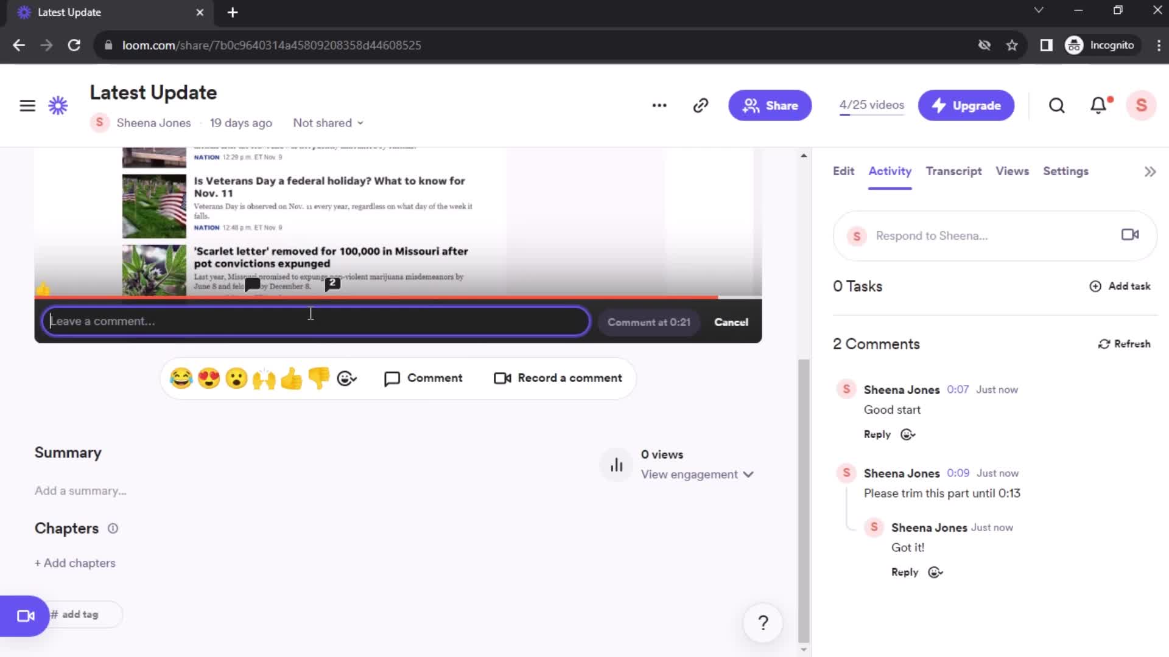
Task: Click the share icon to copy link
Action: click(x=700, y=105)
